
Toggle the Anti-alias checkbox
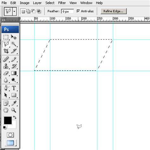click(x=78, y=11)
